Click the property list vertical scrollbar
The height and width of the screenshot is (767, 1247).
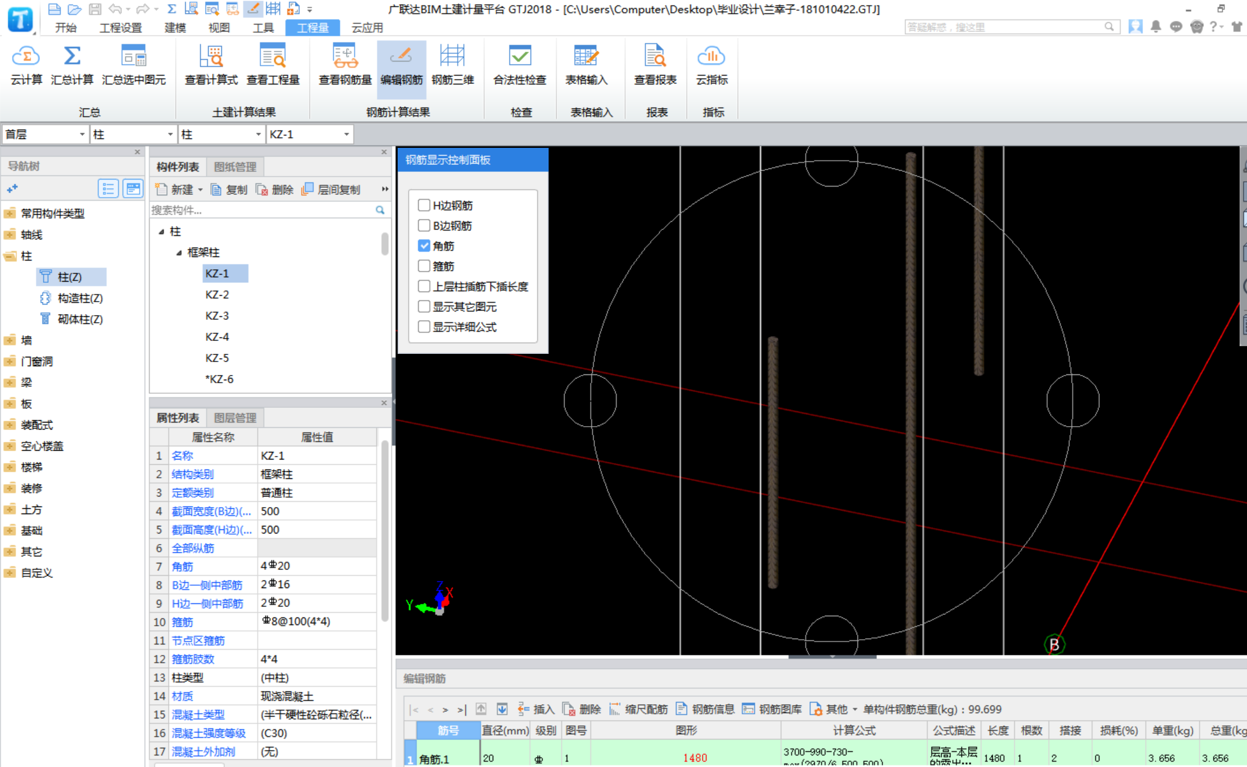pos(385,531)
